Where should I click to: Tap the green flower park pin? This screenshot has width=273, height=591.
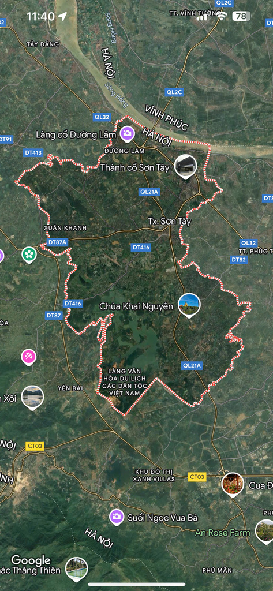pyautogui.click(x=29, y=255)
